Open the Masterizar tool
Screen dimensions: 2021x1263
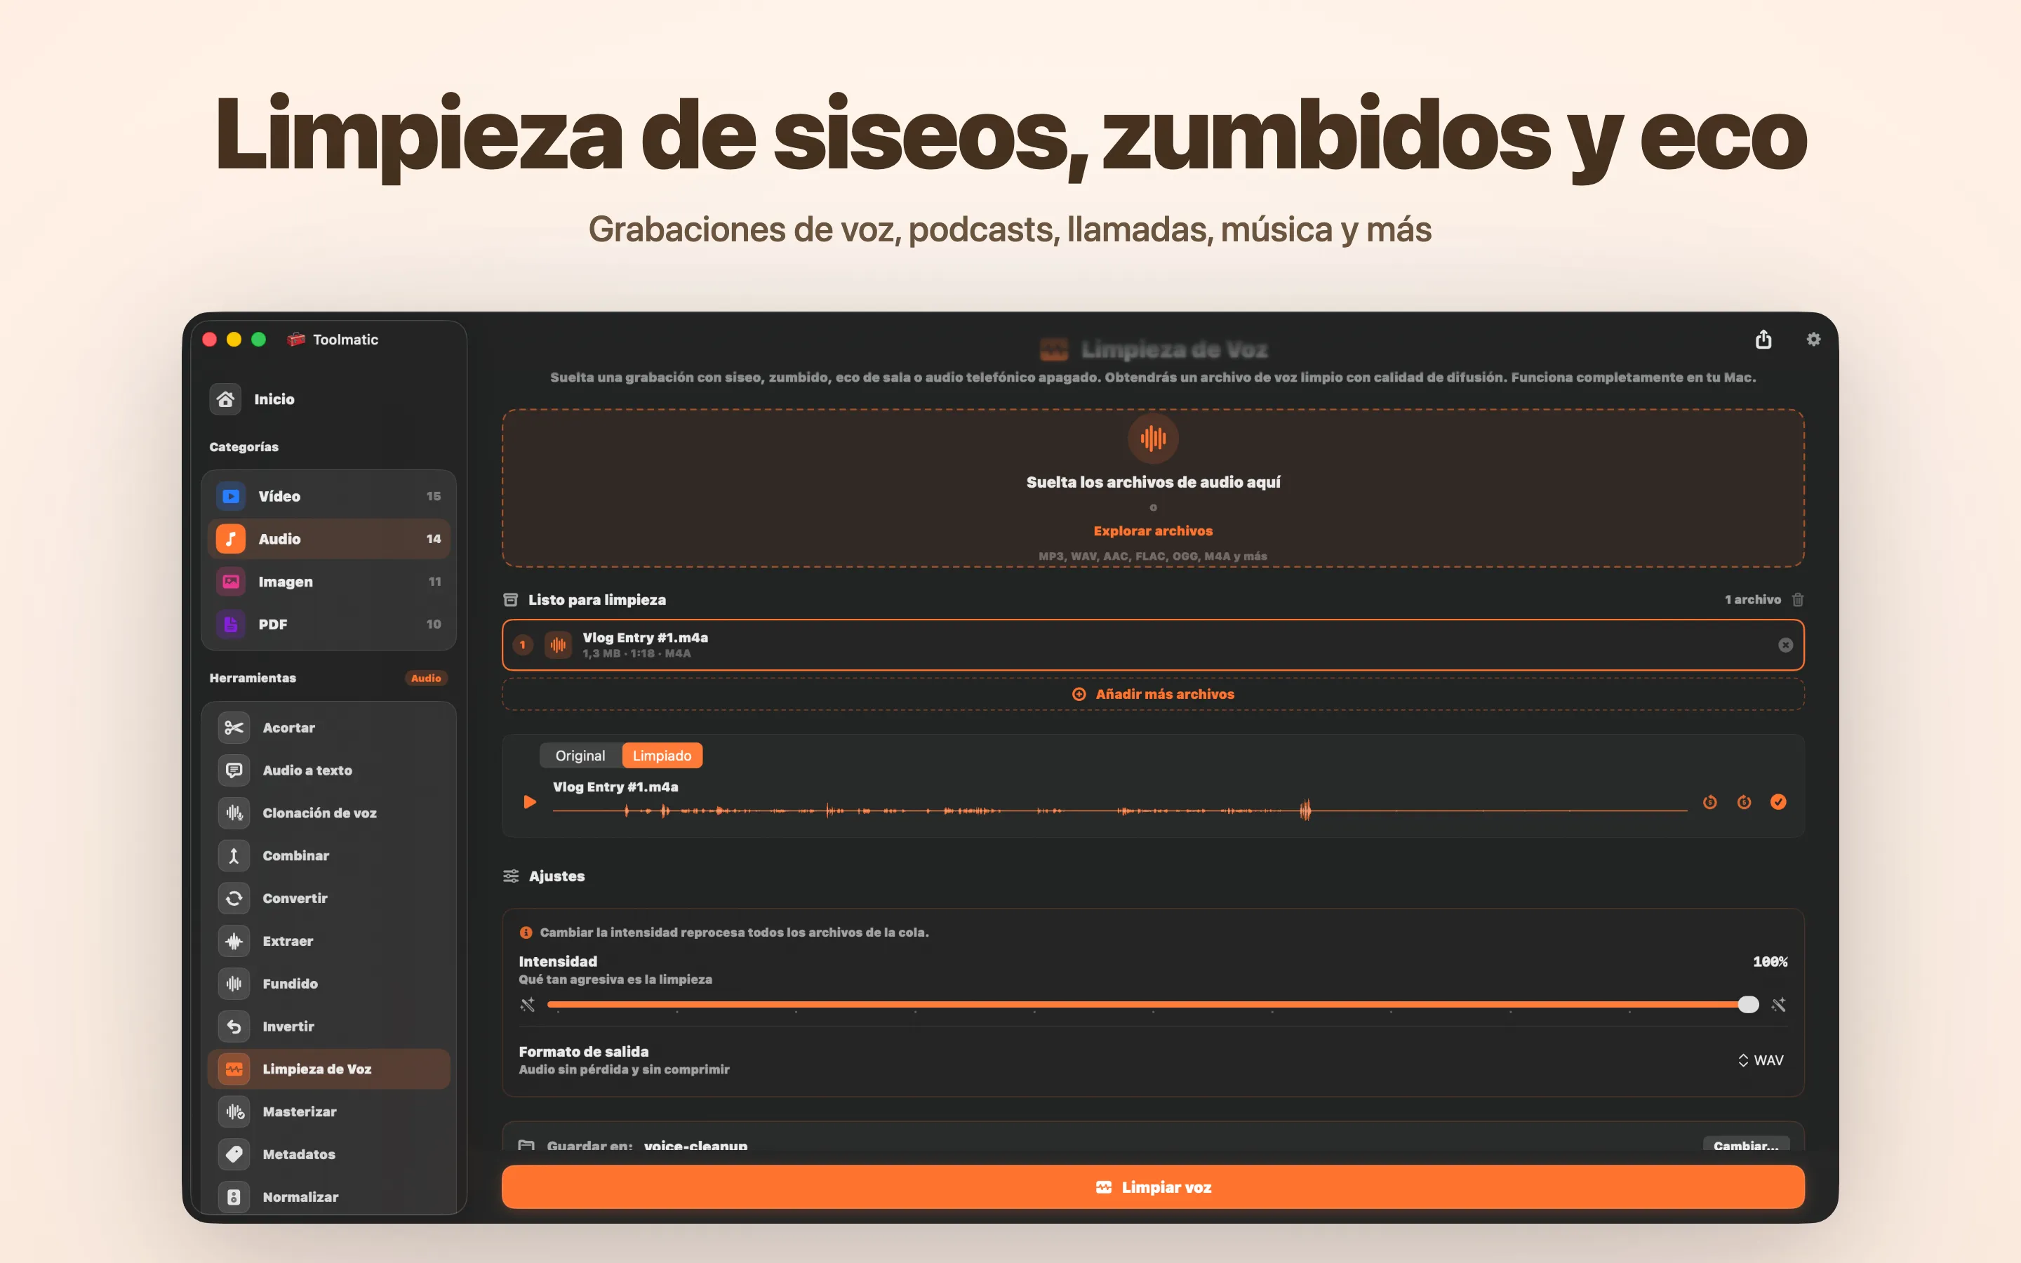328,1112
